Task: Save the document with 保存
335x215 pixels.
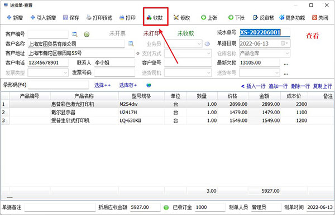Action: point(71,18)
